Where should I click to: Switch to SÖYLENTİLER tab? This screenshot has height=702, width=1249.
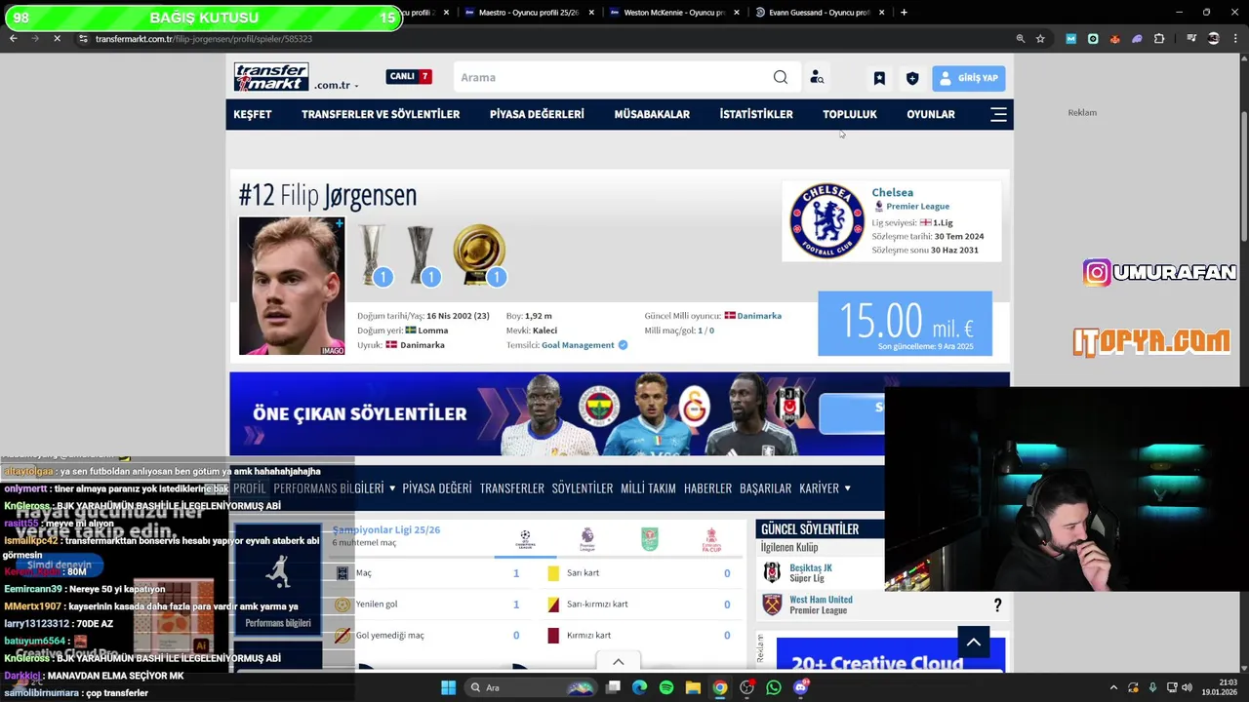click(583, 487)
